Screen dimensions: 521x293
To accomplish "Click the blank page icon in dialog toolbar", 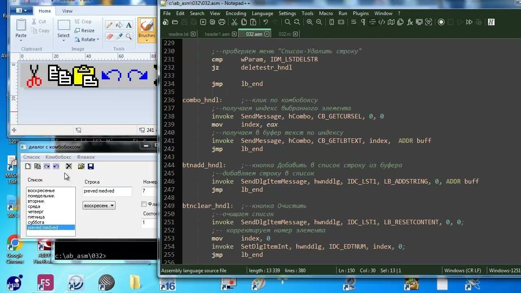I will (28, 166).
